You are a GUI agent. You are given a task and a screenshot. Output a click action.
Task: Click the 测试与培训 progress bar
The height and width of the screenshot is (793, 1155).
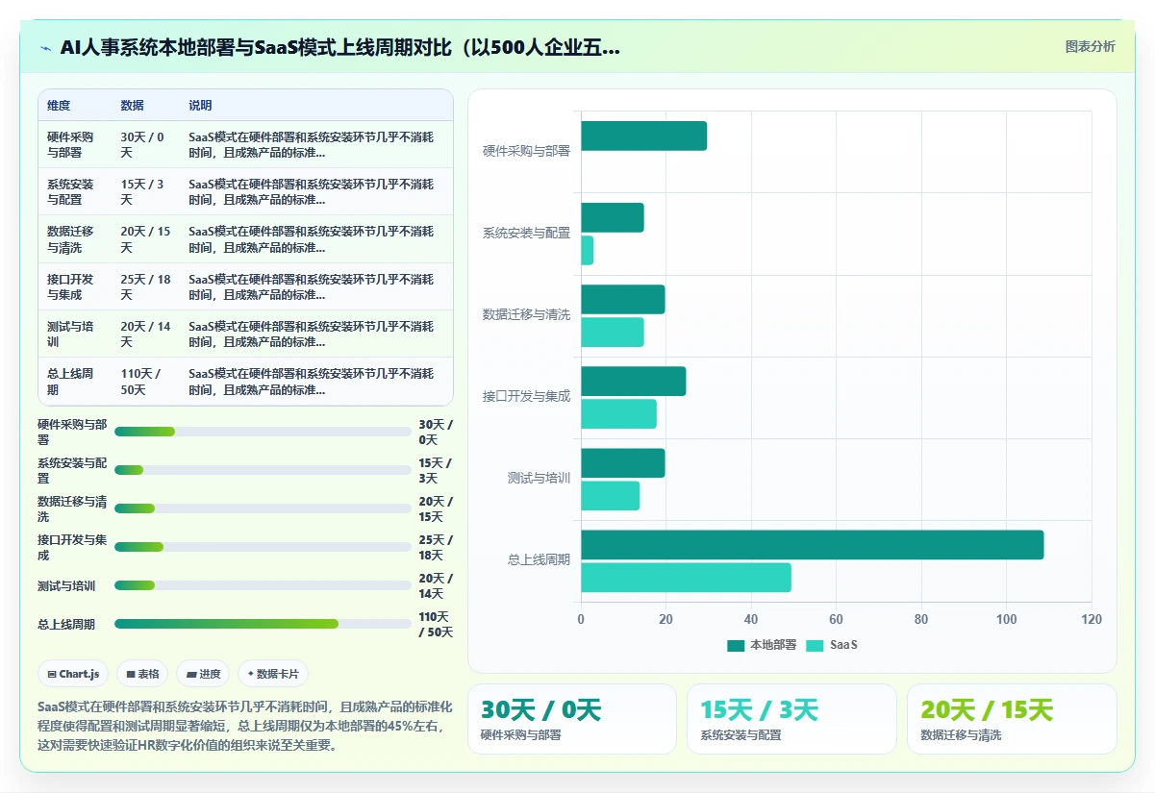tap(263, 585)
